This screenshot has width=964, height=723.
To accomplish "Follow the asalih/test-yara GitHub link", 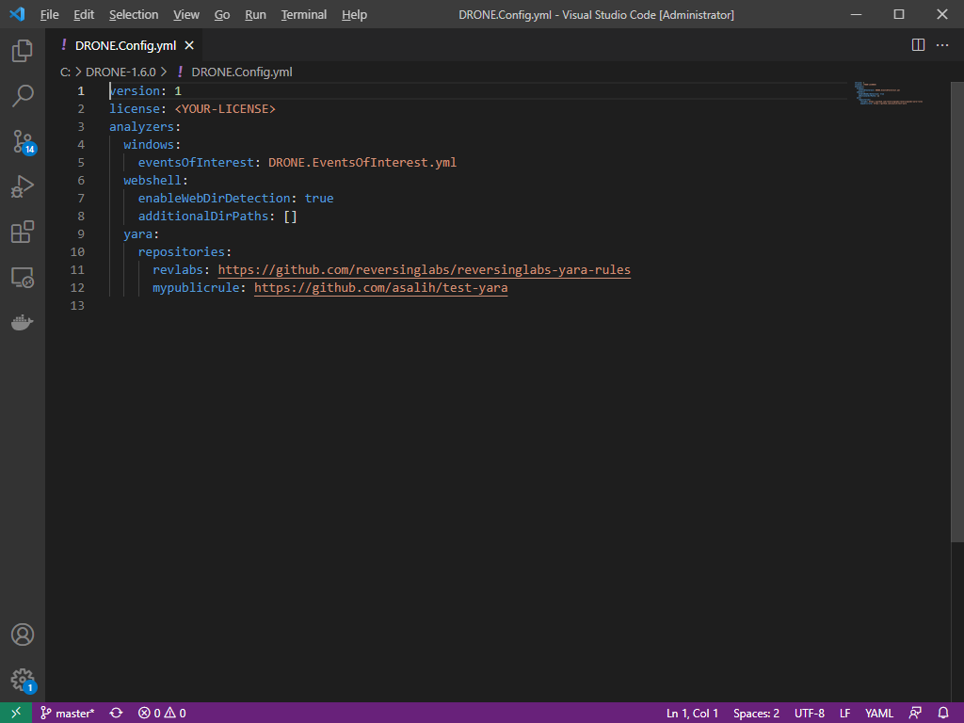I will pyautogui.click(x=380, y=288).
